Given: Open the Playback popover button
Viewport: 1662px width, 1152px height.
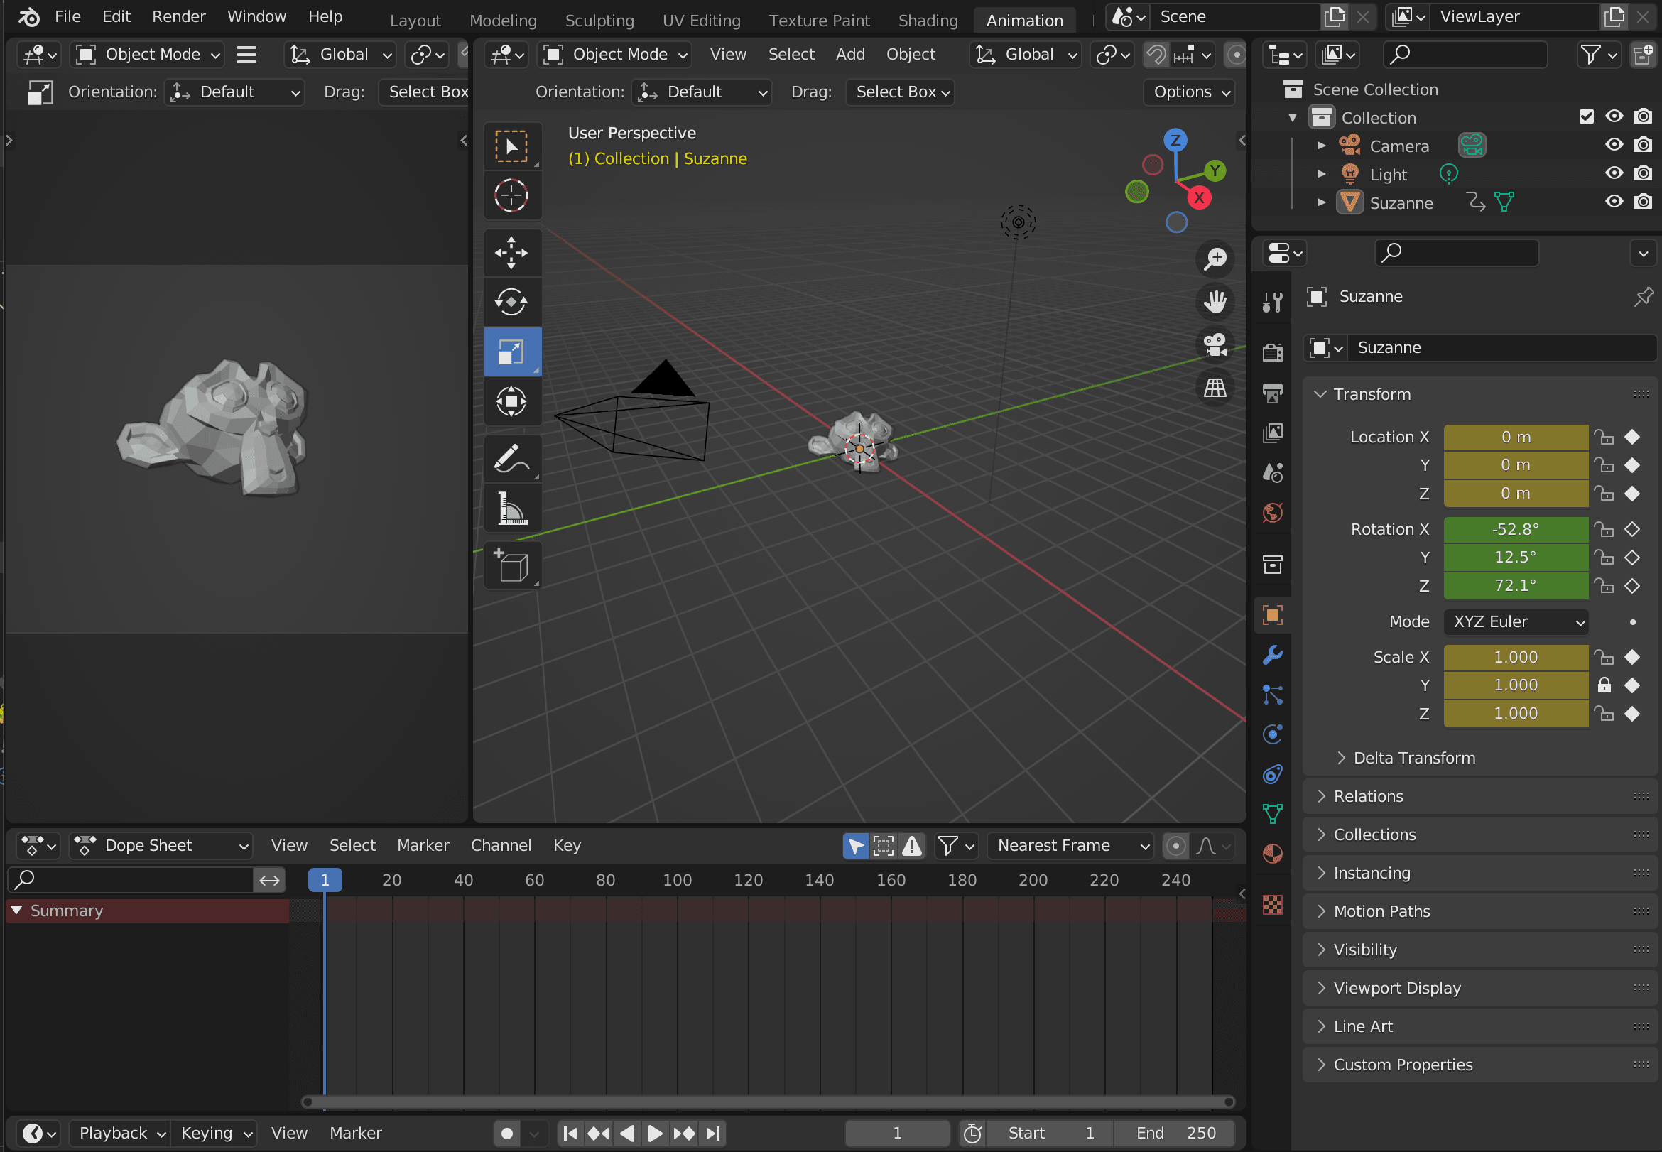Looking at the screenshot, I should (x=120, y=1134).
